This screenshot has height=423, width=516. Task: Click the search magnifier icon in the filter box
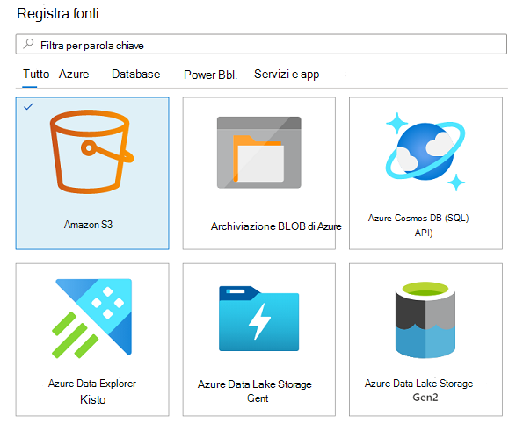(29, 44)
